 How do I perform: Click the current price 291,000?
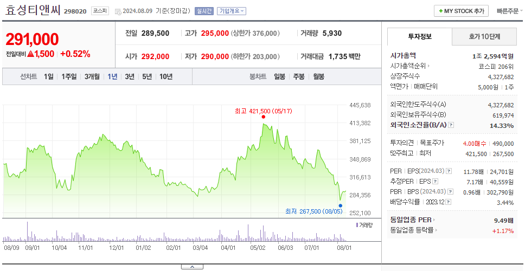pos(32,39)
